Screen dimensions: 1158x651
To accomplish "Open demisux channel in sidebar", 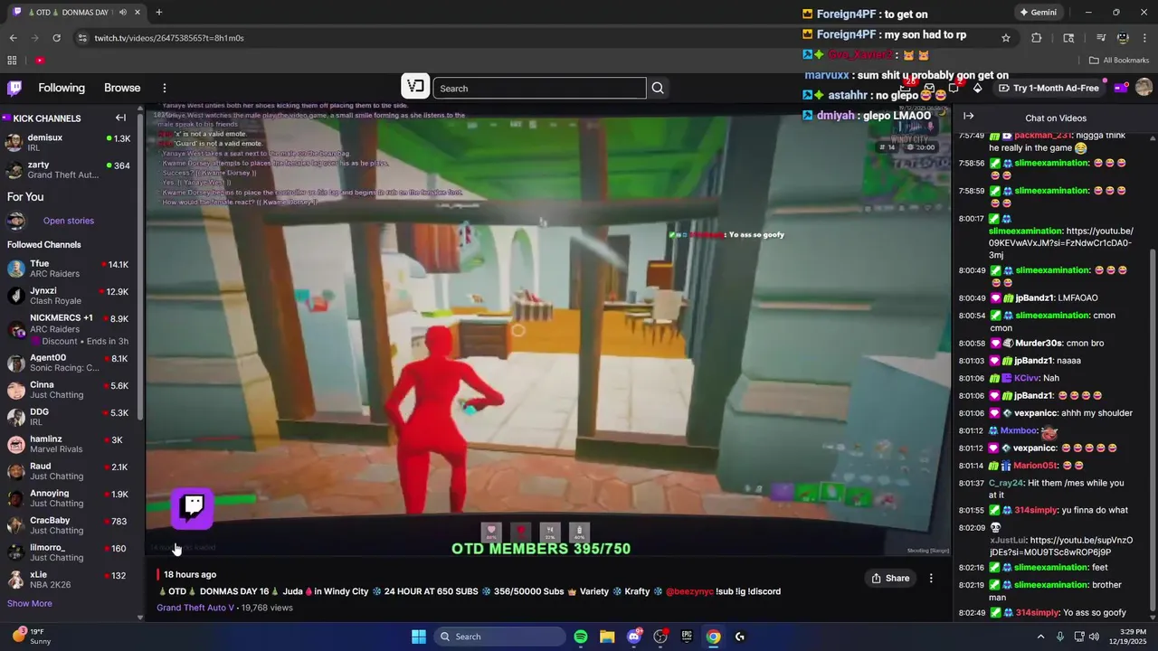I will 70,143.
